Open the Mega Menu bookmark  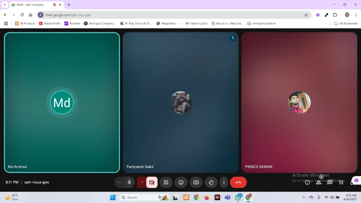pos(166,24)
